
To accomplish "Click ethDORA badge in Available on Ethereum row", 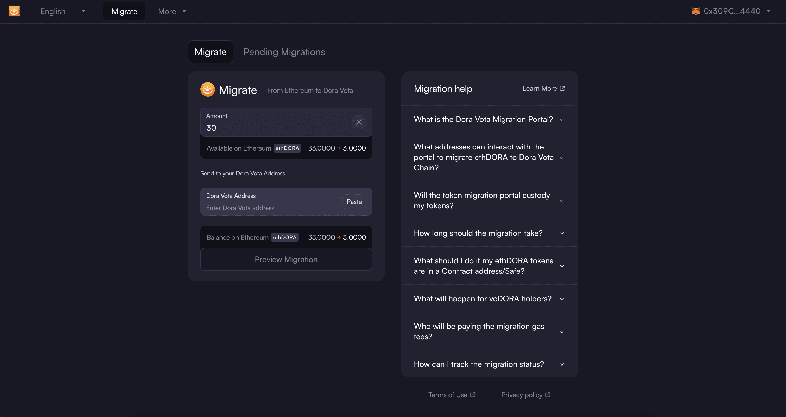I will pyautogui.click(x=287, y=148).
